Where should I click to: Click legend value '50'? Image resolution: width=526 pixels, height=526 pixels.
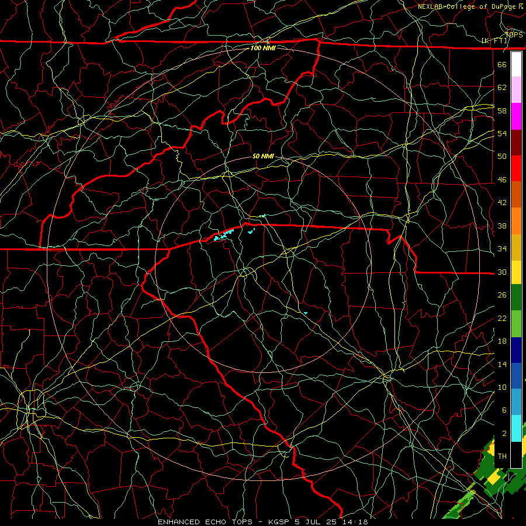point(502,157)
